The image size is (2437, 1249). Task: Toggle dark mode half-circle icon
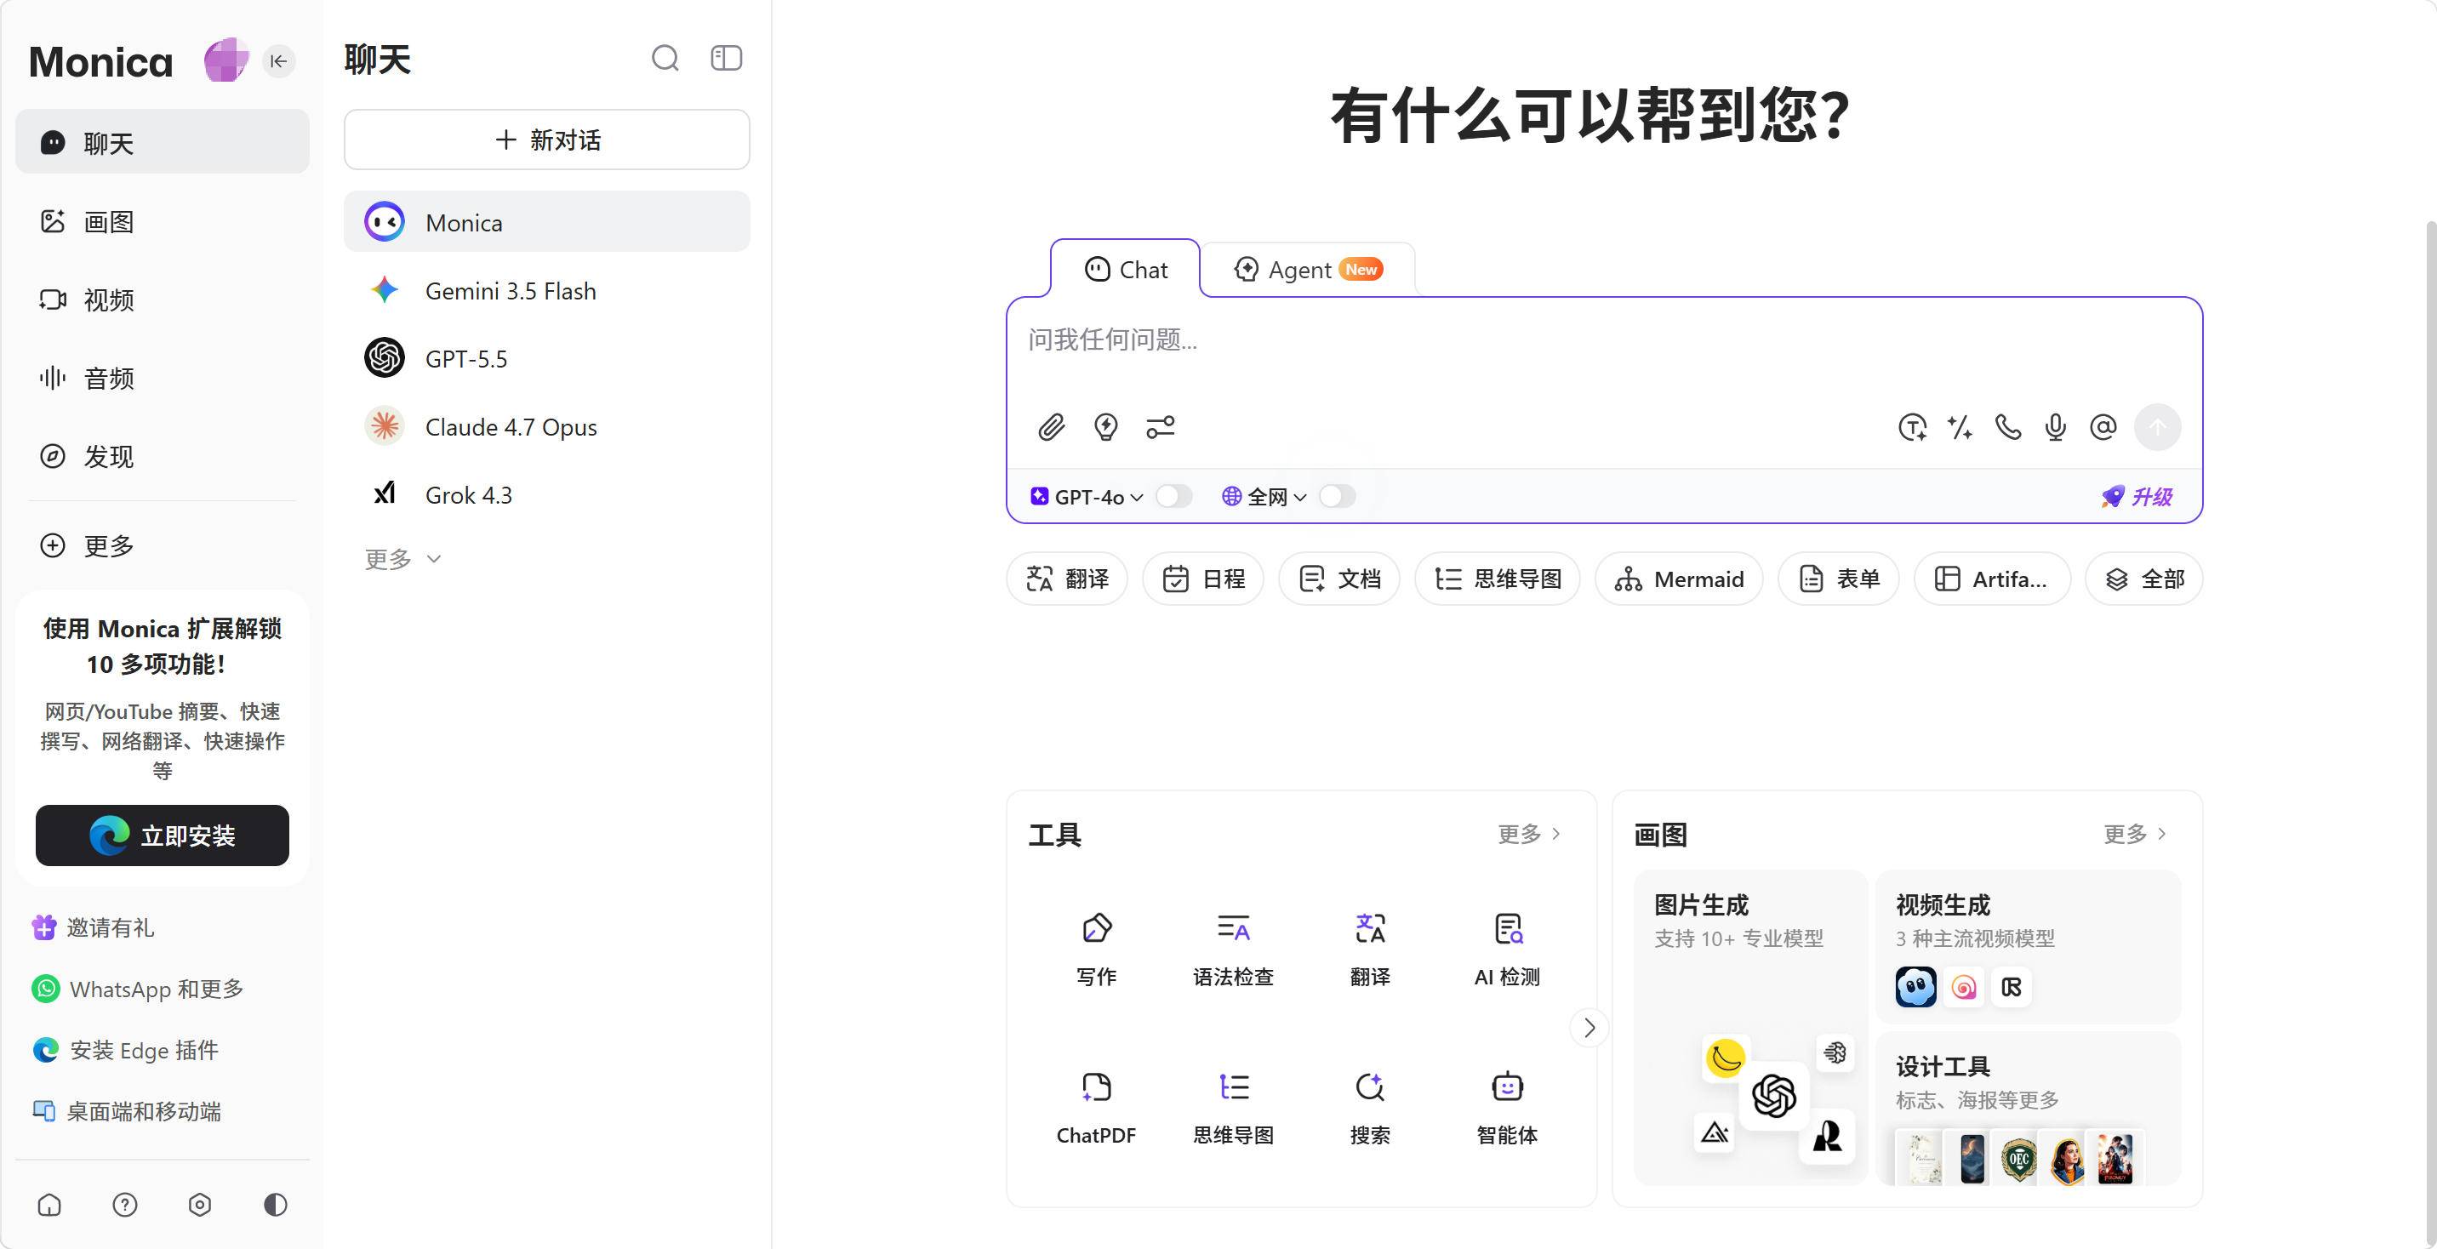point(276,1205)
